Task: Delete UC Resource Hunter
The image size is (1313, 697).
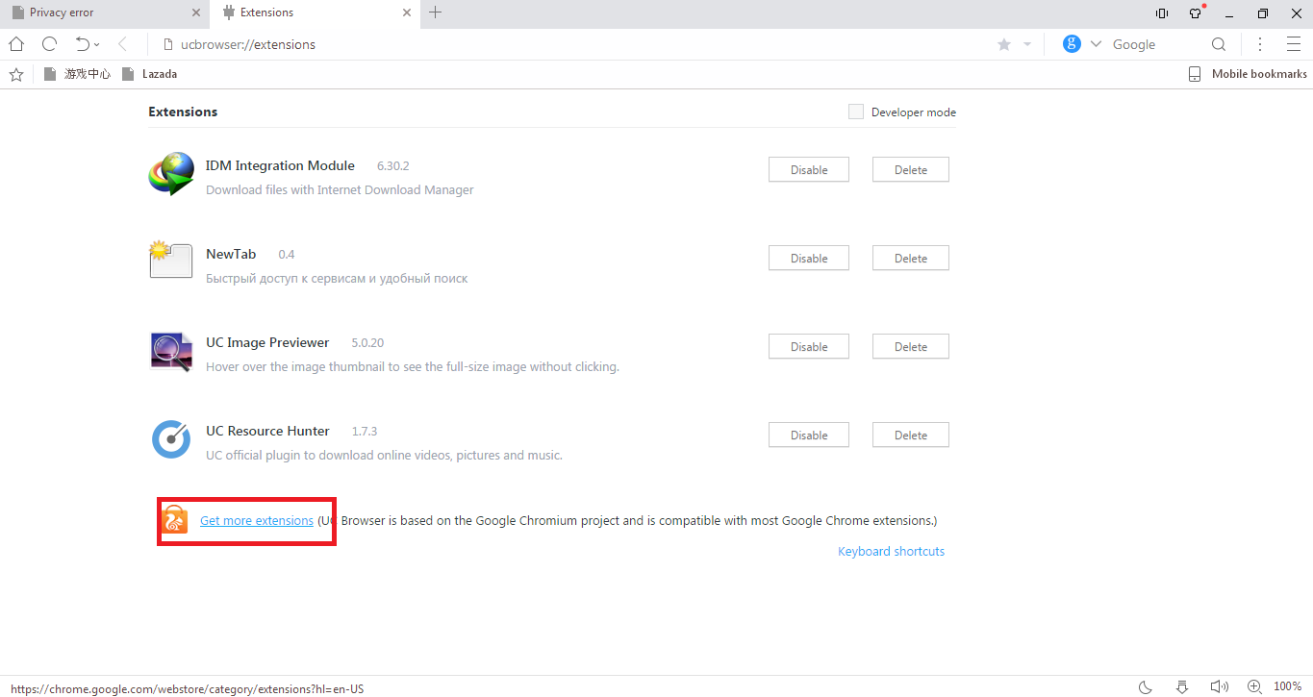Action: coord(911,436)
